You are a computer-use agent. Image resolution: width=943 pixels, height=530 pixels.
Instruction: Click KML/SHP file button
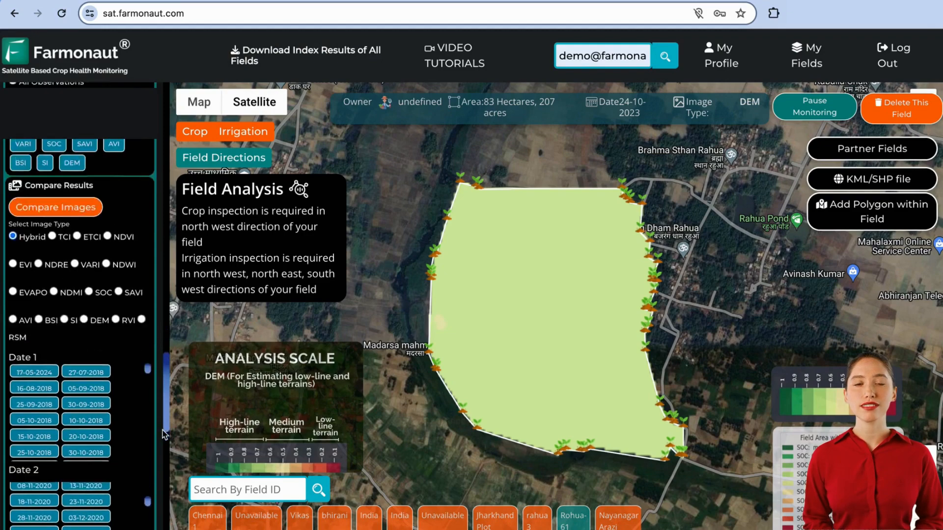pos(872,179)
